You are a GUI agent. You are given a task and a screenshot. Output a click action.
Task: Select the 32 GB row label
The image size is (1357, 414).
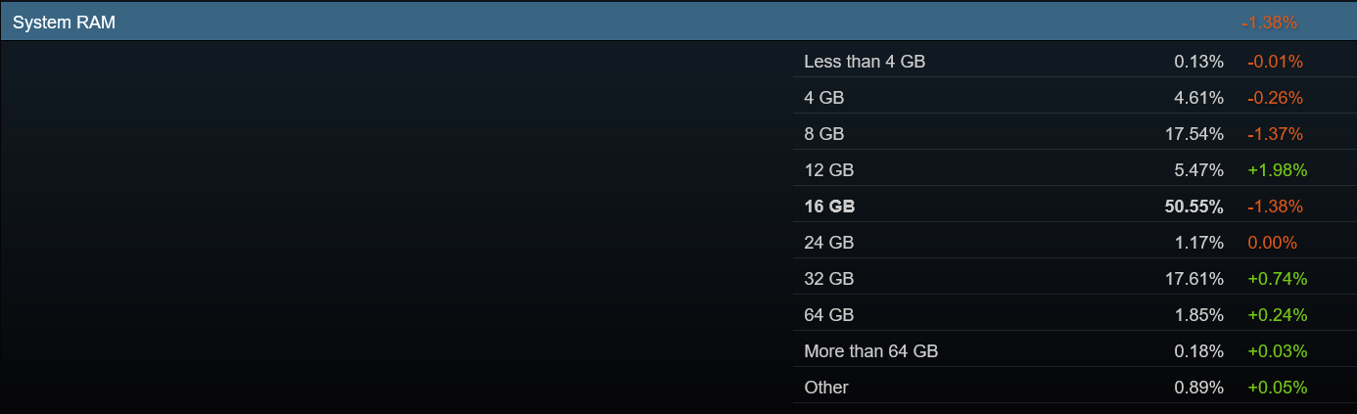click(828, 279)
